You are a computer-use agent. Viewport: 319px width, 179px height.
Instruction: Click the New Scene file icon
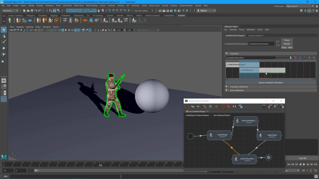24,10
